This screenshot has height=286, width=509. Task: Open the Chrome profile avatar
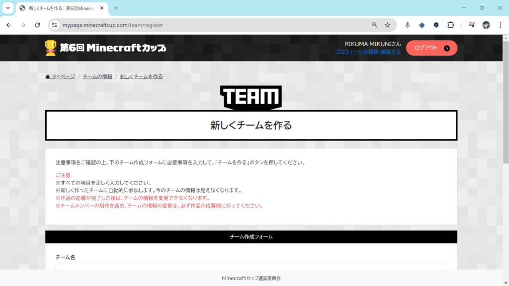(x=486, y=25)
